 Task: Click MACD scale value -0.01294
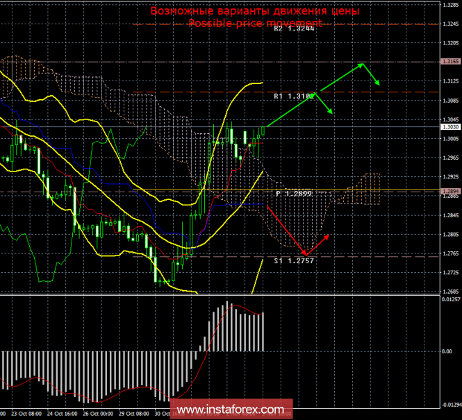[451, 405]
